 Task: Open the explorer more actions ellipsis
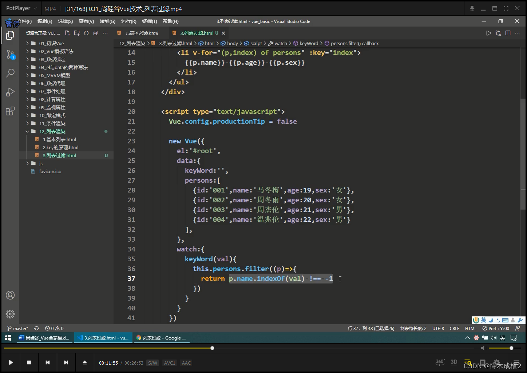pyautogui.click(x=105, y=33)
